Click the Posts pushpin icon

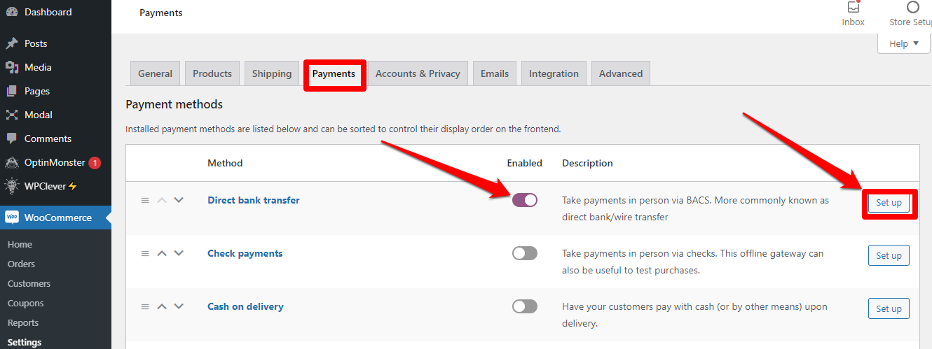click(12, 43)
